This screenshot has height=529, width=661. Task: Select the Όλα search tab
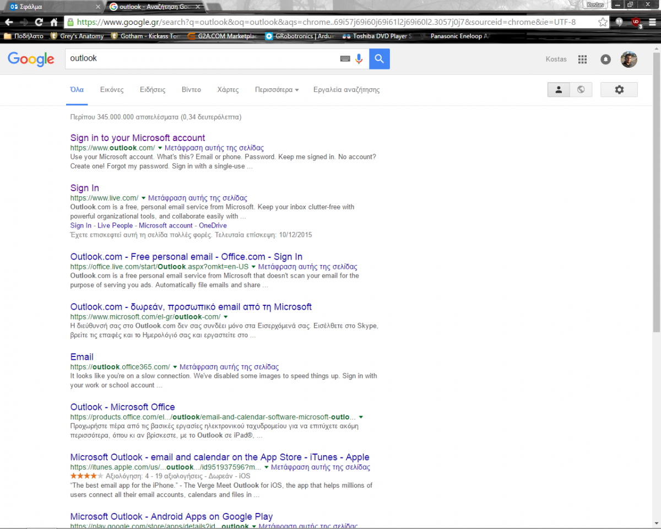tap(77, 90)
